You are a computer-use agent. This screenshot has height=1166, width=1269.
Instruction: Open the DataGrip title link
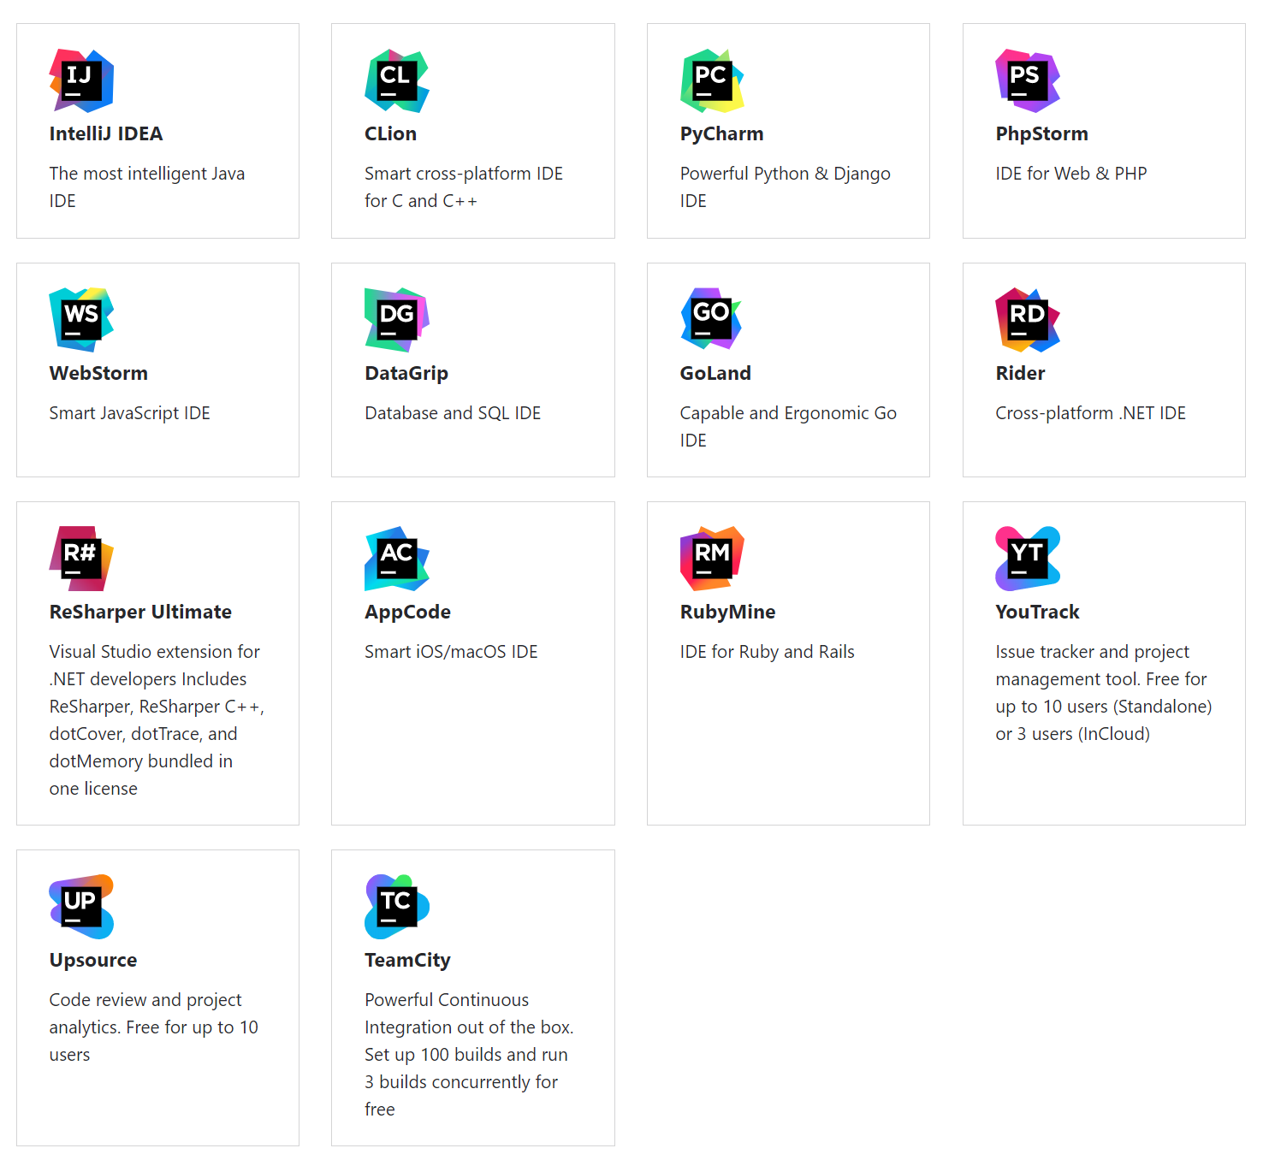click(406, 373)
